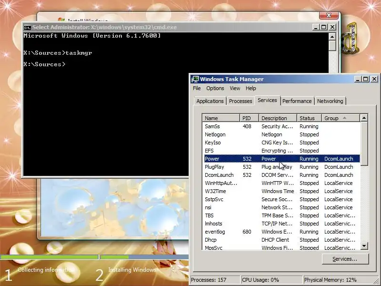The width and height of the screenshot is (381, 286).
Task: Select the Services tab
Action: (267, 100)
